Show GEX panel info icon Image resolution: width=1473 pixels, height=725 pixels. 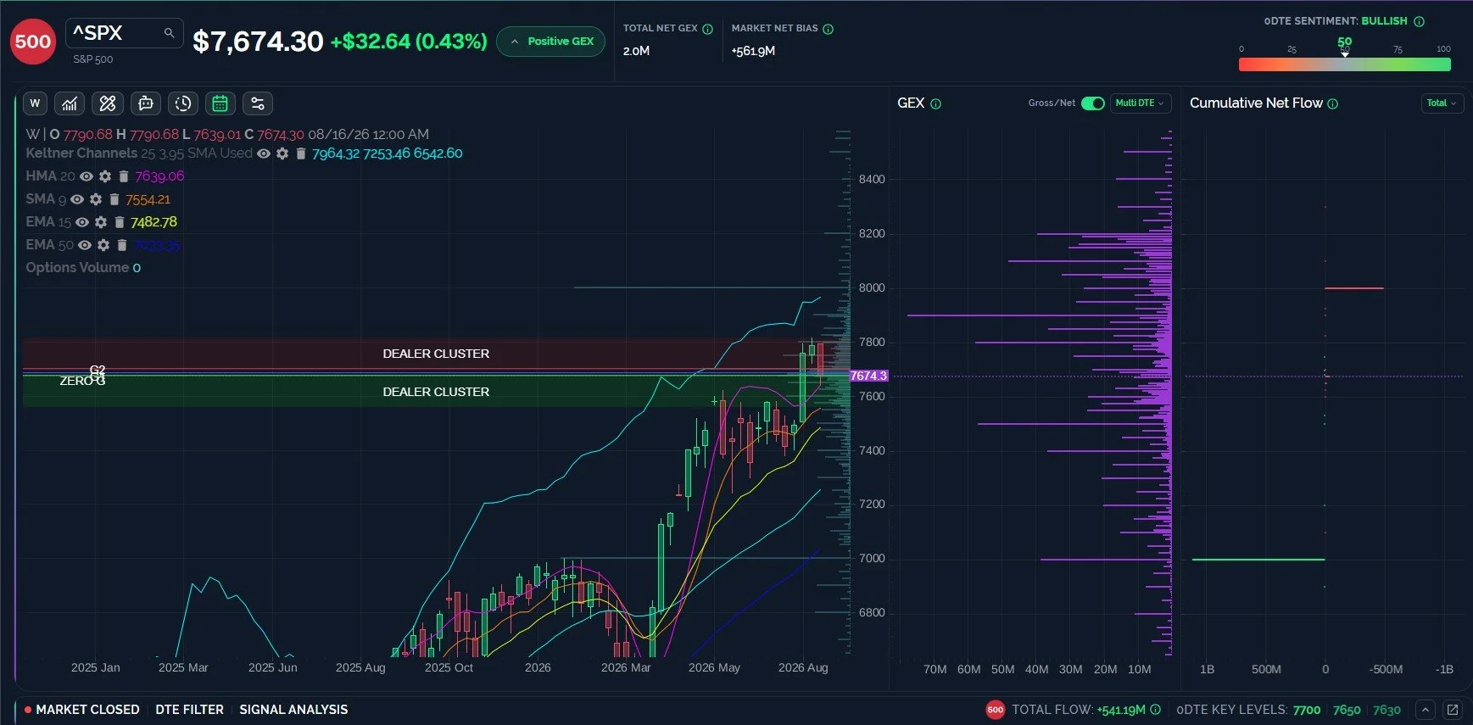[936, 104]
